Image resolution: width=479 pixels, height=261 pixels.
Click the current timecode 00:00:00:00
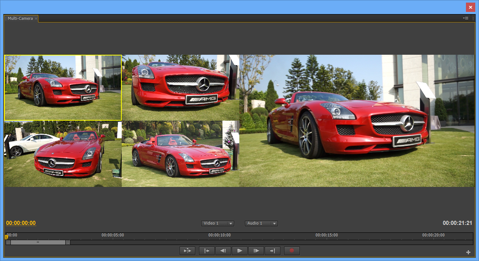(x=21, y=223)
